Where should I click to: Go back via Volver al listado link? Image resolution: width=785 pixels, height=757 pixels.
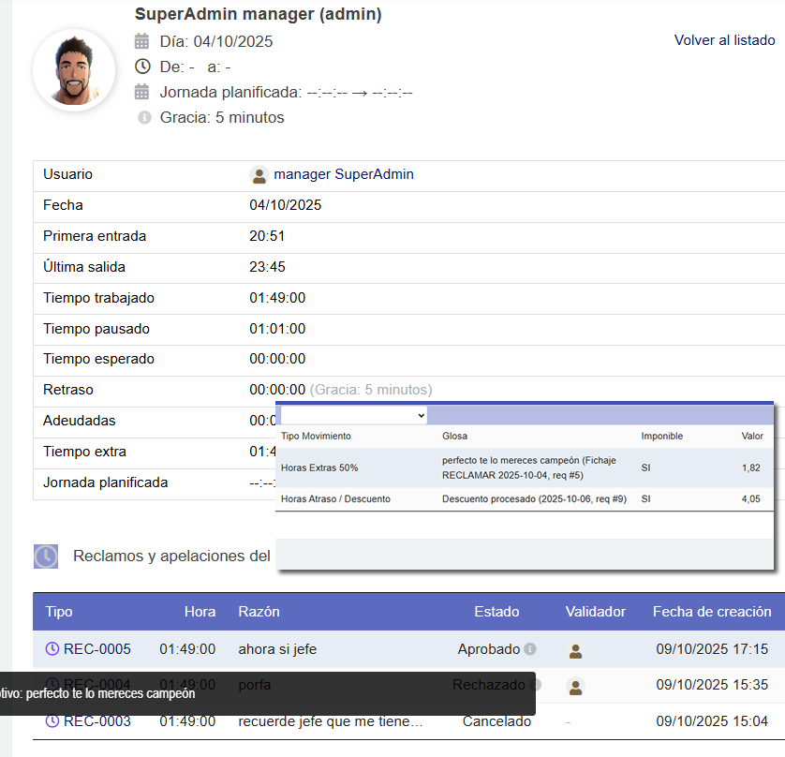coord(724,40)
